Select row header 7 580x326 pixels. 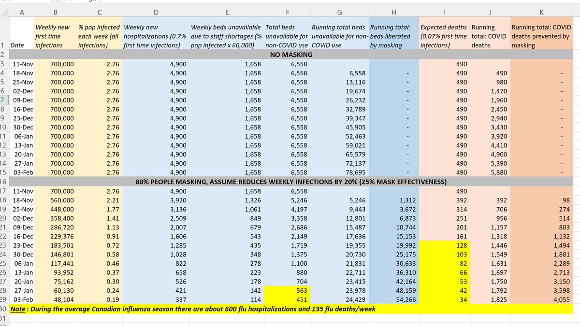(5, 100)
